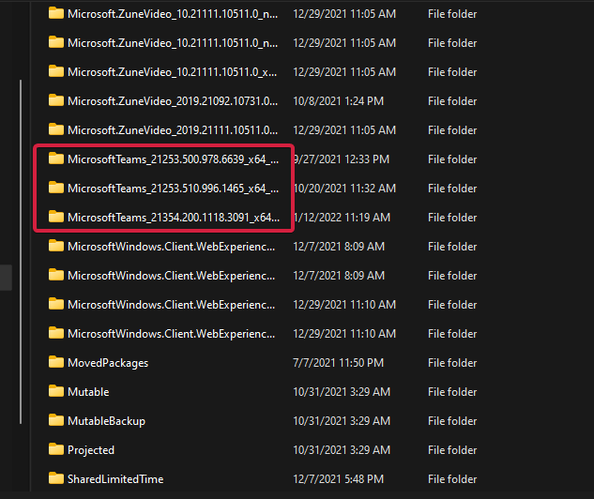
Task: Click the MutableBackup row date 10/31/2021
Action: click(x=342, y=421)
